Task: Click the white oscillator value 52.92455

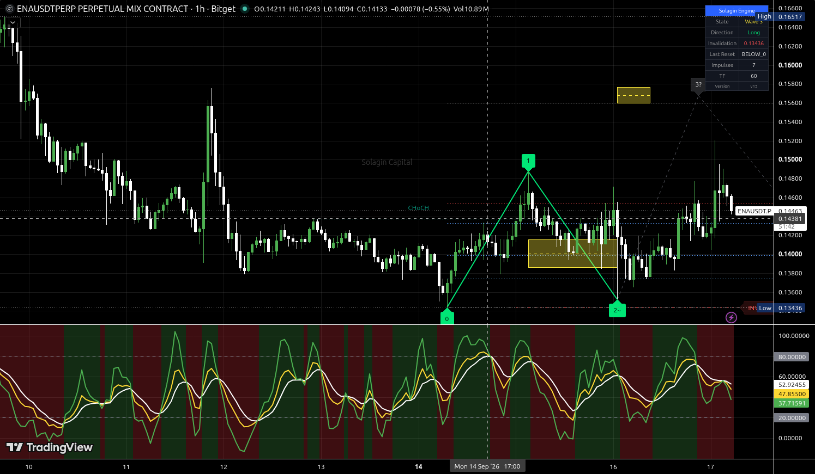Action: tap(792, 385)
